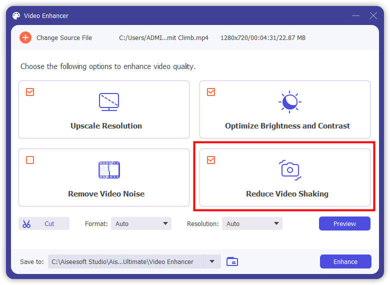The image size is (390, 285).
Task: Minimize the Video Enhancer window
Action: 355,15
